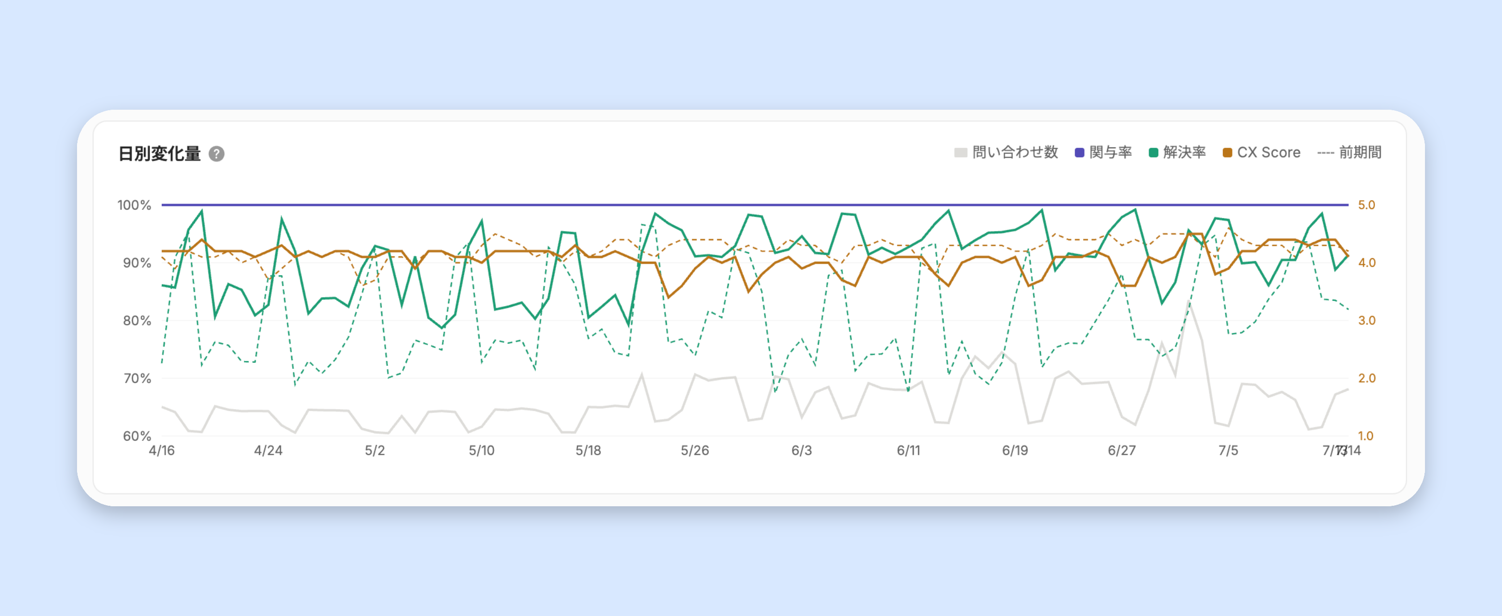The image size is (1502, 616).
Task: Click the 5/10 date label
Action: pos(481,450)
